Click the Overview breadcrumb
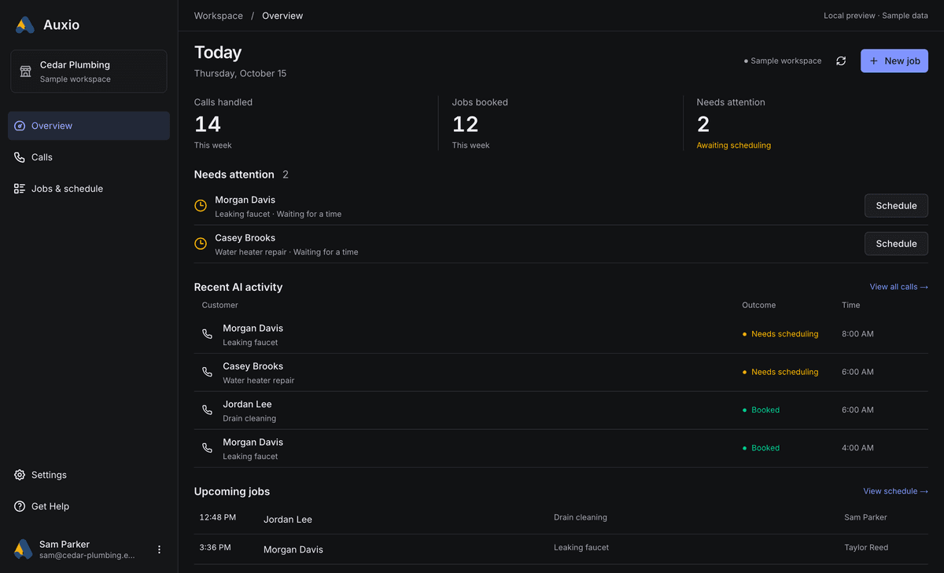Screen dimensions: 944x573 tap(282, 16)
